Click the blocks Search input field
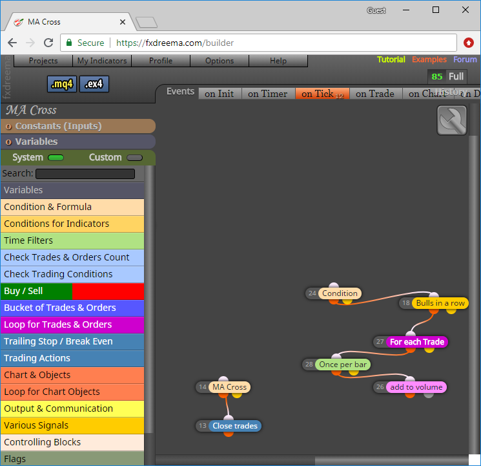 (x=85, y=174)
